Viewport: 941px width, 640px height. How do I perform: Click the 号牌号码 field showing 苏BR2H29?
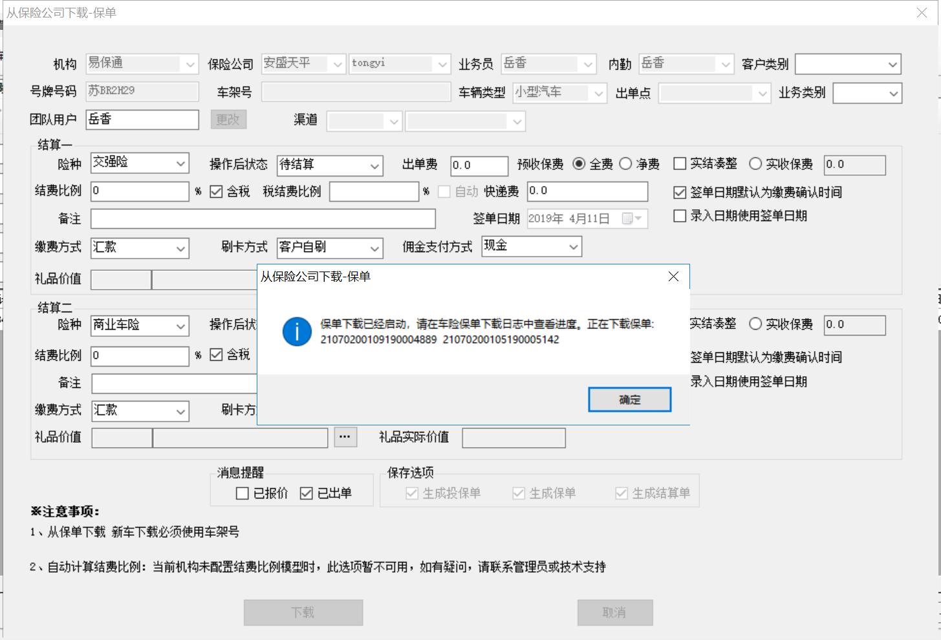click(x=142, y=91)
